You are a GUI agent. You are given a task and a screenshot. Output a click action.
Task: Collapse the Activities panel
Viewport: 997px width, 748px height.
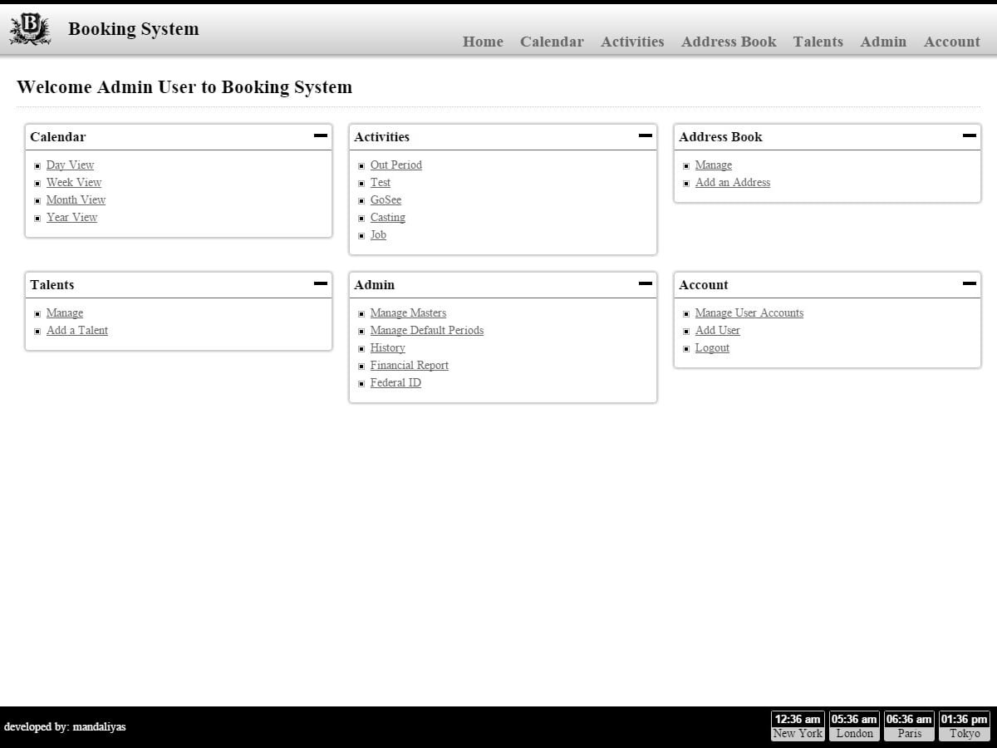[645, 136]
